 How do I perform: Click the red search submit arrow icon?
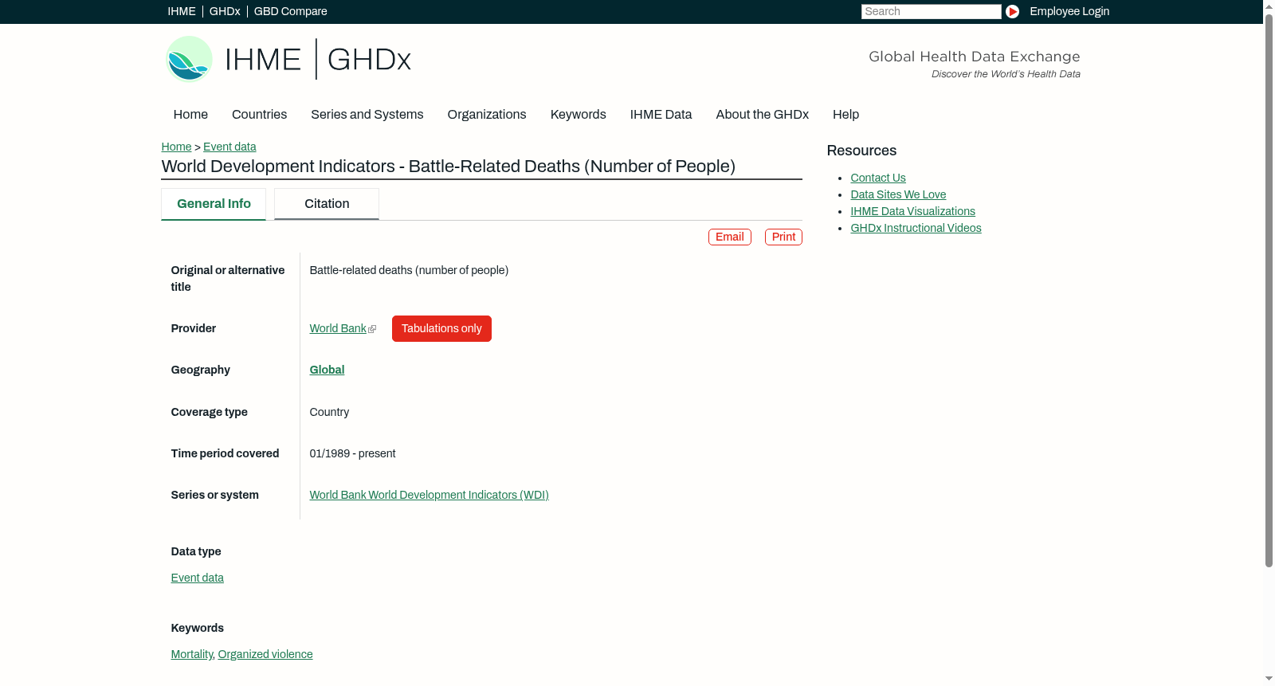tap(1012, 11)
